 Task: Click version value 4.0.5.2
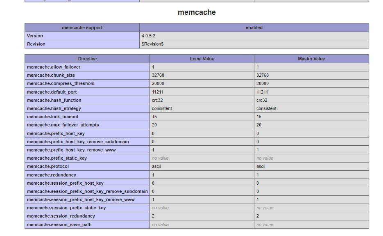pyautogui.click(x=148, y=36)
